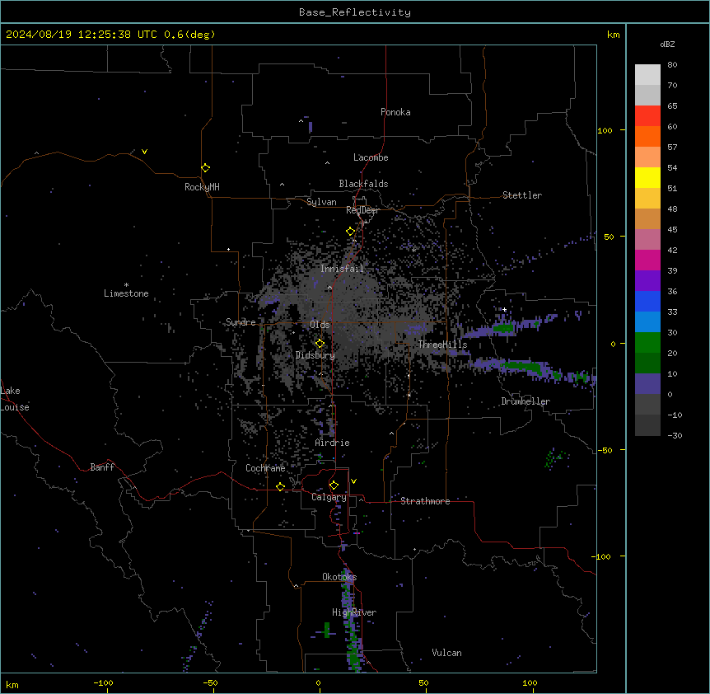Select the orange 60-57 dBZ legend swatch
Image resolution: width=710 pixels, height=694 pixels.
click(647, 136)
